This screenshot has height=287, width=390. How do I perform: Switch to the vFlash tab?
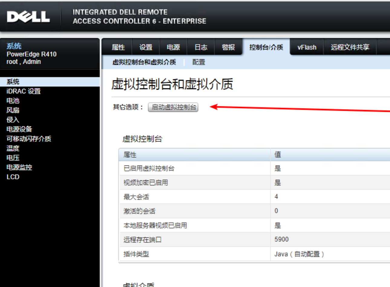pos(307,47)
